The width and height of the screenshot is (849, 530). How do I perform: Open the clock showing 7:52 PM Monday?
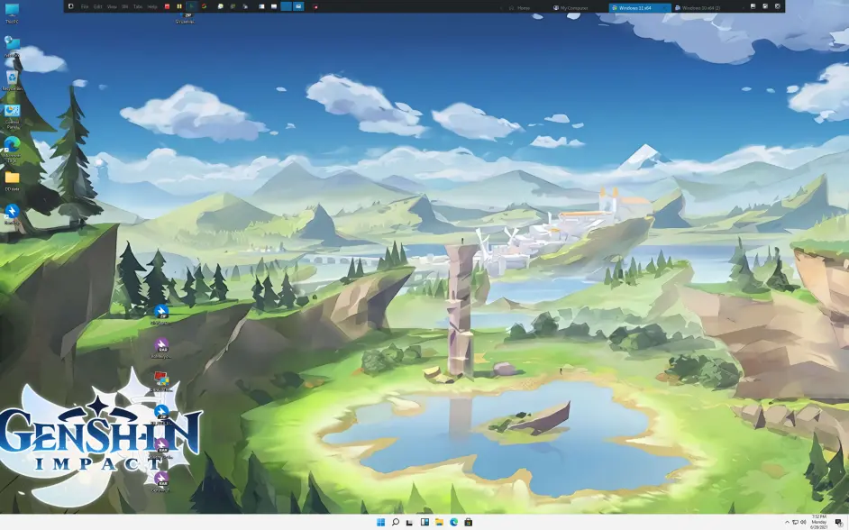point(819,522)
